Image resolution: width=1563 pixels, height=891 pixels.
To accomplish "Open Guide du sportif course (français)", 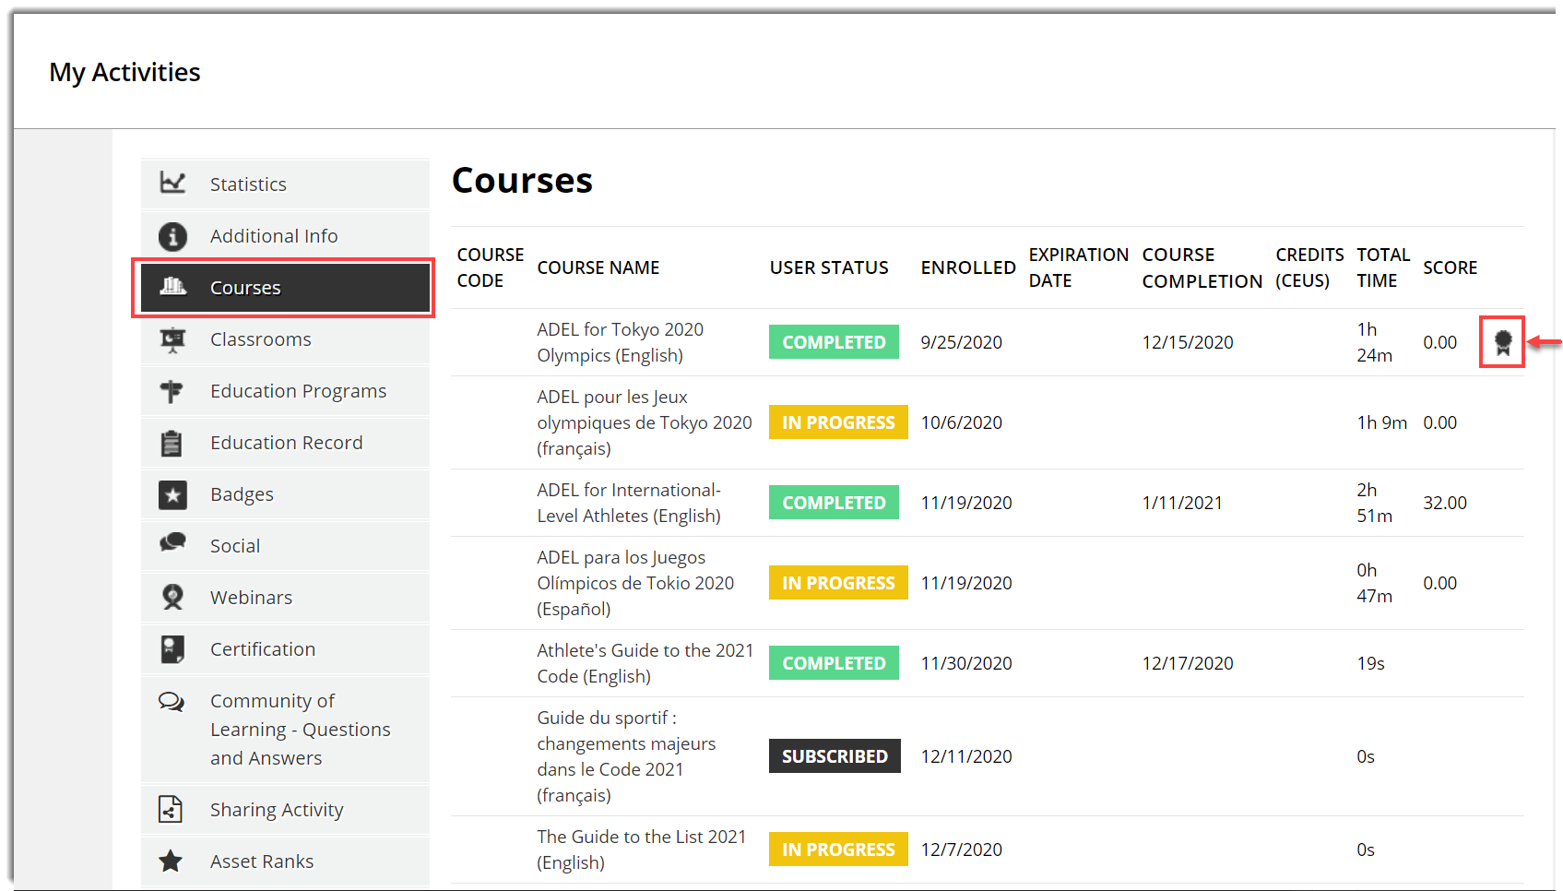I will click(x=627, y=756).
